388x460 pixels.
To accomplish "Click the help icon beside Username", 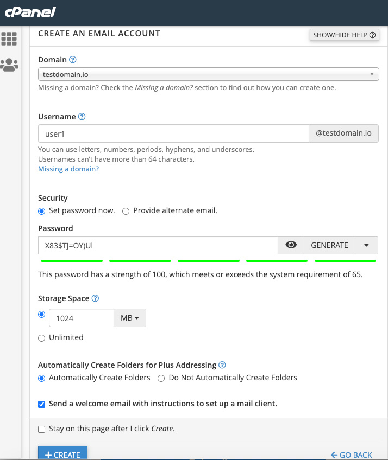I will coord(82,117).
